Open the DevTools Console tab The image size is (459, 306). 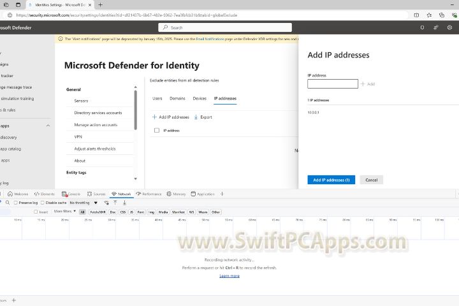pos(71,194)
